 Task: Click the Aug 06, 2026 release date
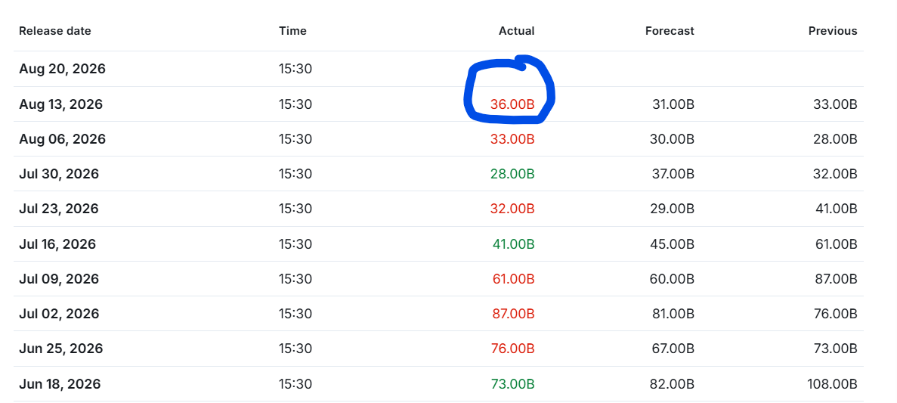coord(63,139)
